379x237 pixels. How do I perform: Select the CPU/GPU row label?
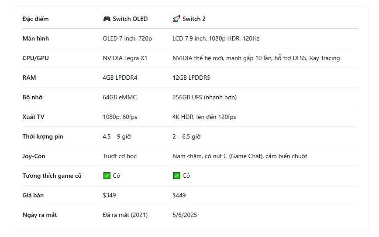(36, 58)
